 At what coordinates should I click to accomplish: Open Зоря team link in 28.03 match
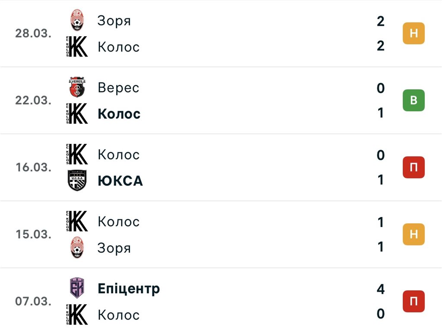[x=114, y=21]
